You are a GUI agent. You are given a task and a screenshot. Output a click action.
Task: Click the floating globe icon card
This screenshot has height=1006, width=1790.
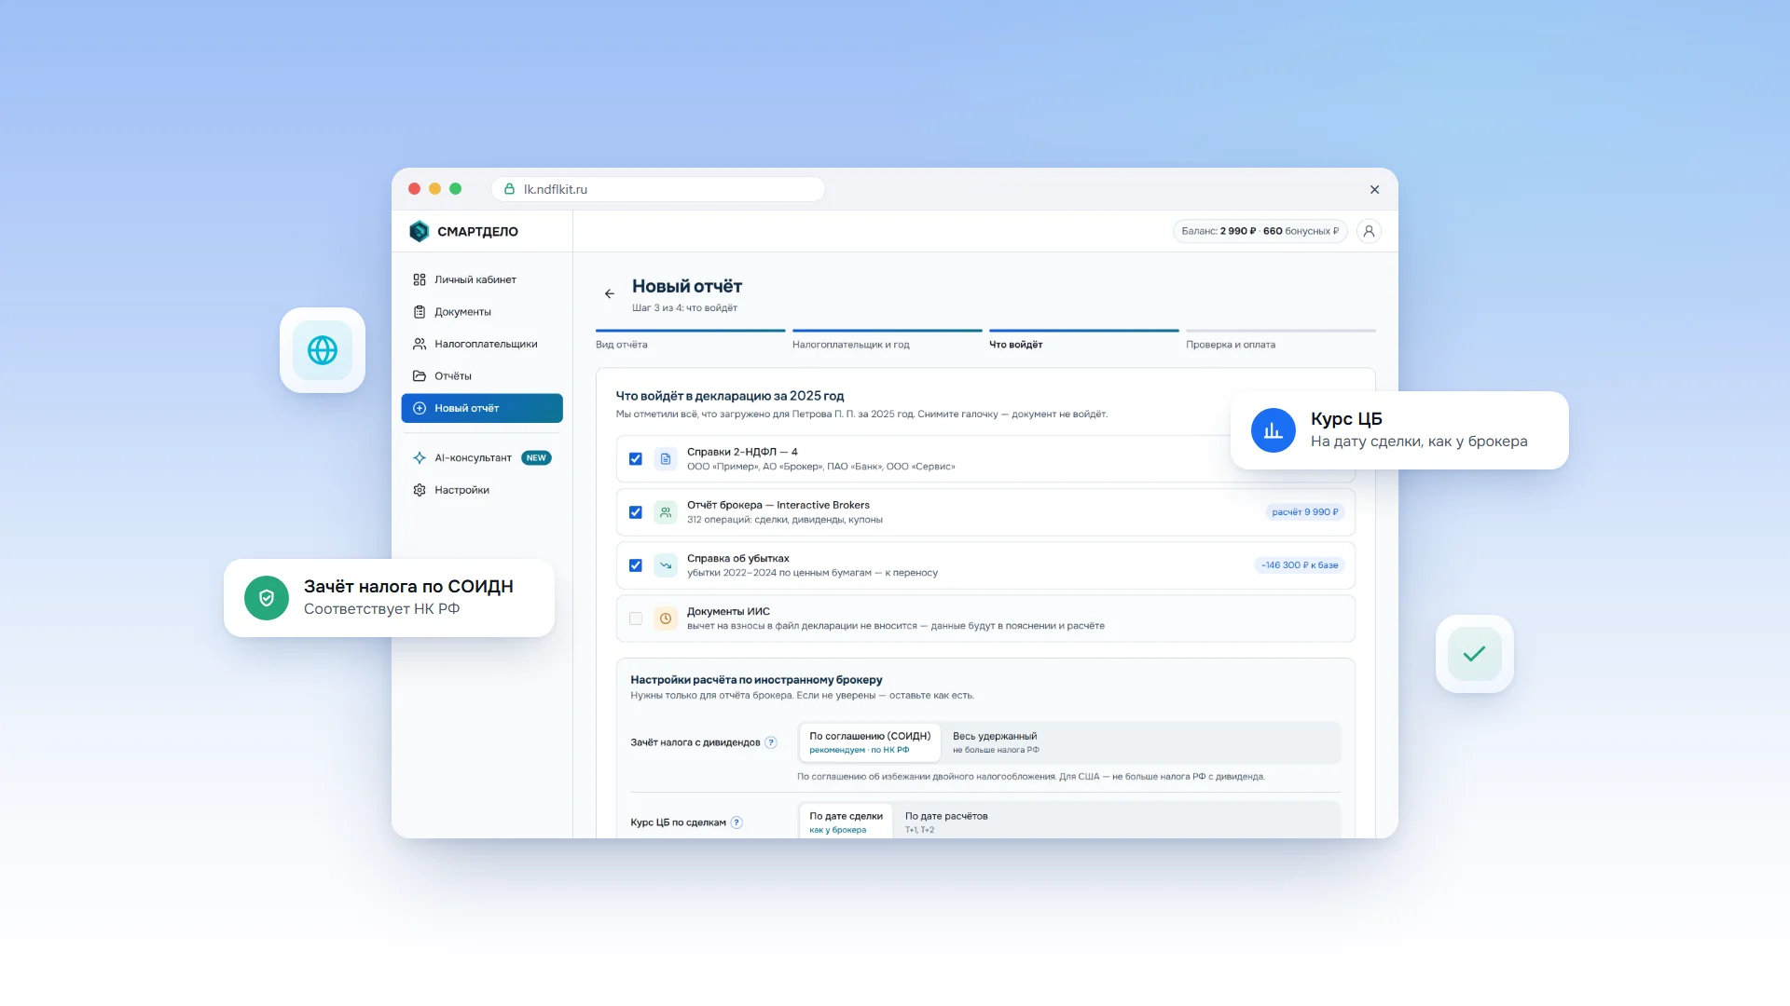coord(323,350)
